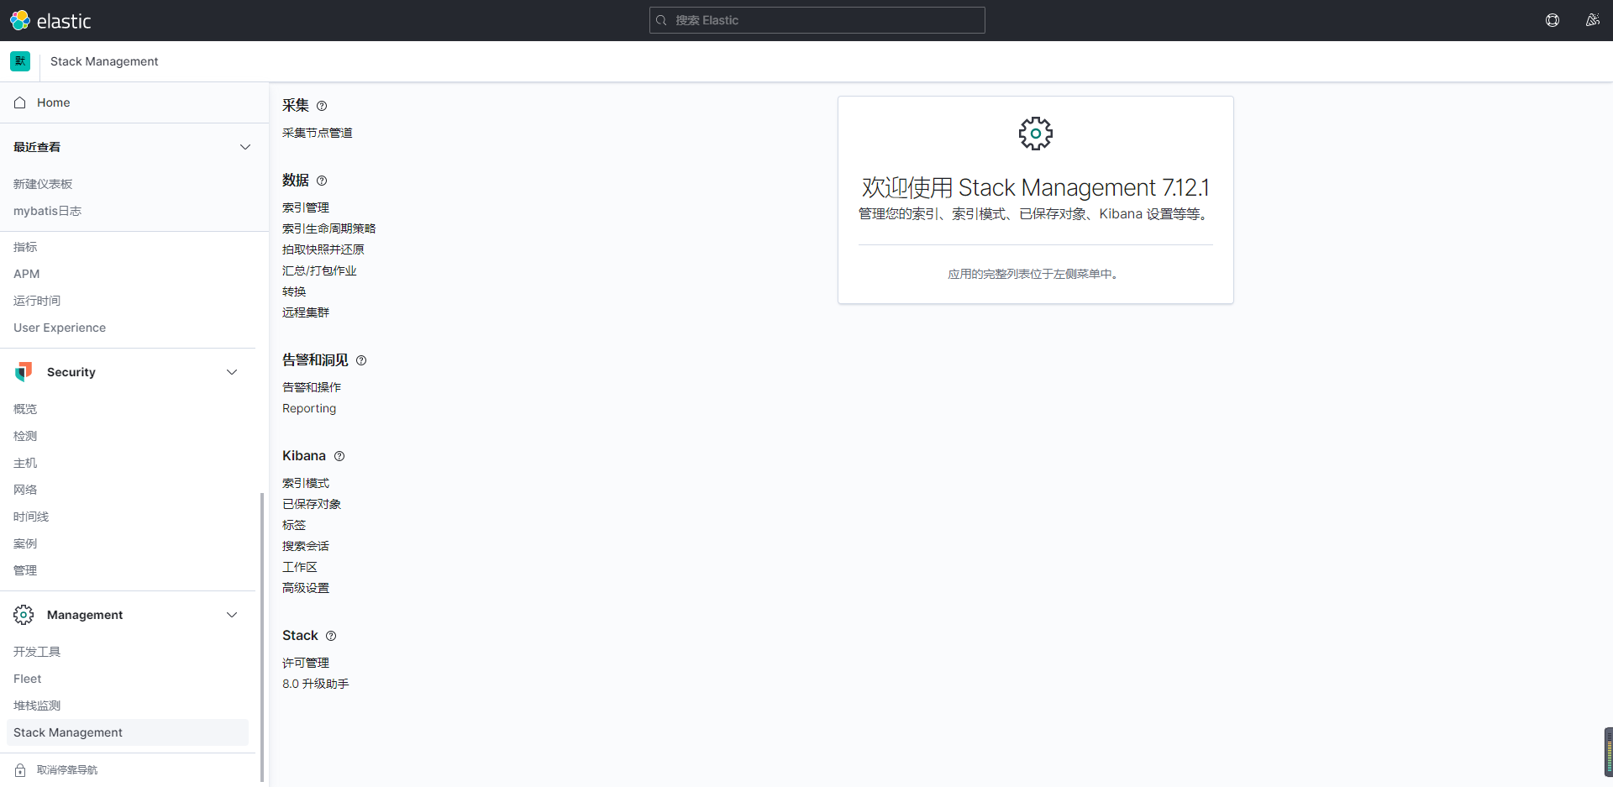Open 工作区 link
The image size is (1613, 787).
(x=300, y=567)
